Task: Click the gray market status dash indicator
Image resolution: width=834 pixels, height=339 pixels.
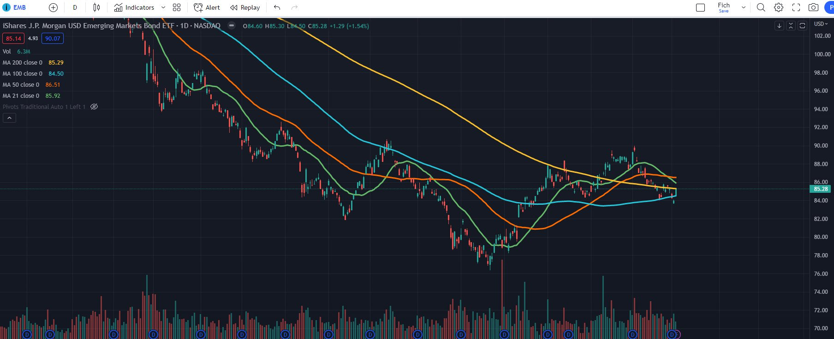Action: pyautogui.click(x=232, y=25)
